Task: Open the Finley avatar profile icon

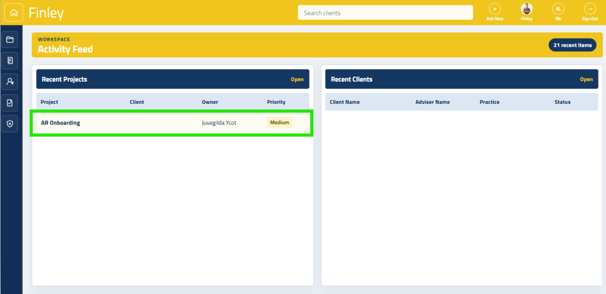Action: 526,9
